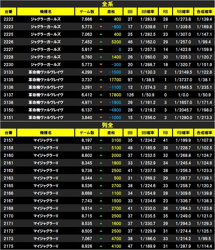215x250 pixels.
Task: Click combined probability 1/99.5
Action: [204, 239]
